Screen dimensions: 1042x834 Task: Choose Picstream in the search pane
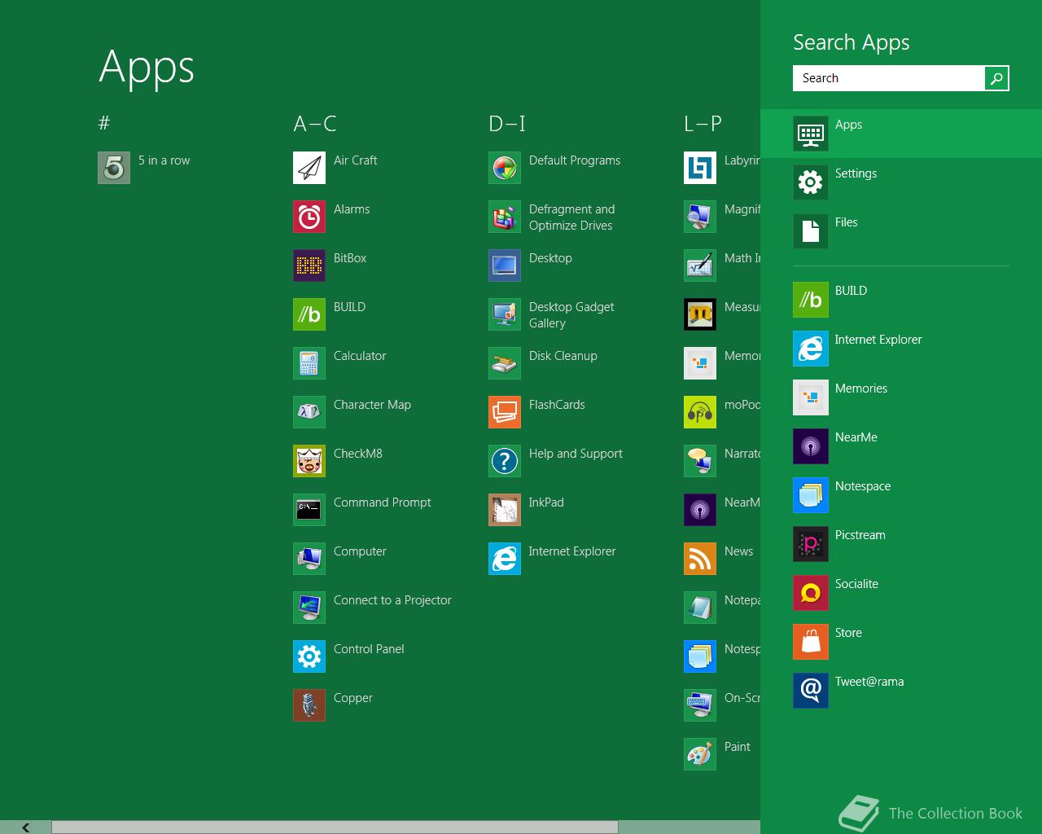tap(901, 544)
